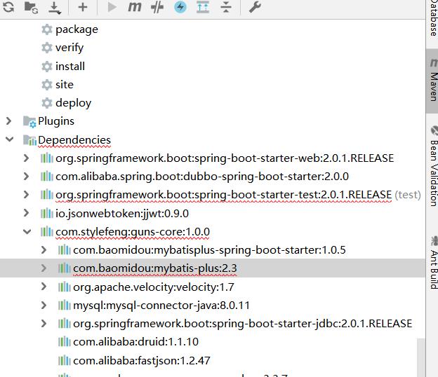The width and height of the screenshot is (438, 377).
Task: Select the site lifecycle goal
Action: 65,85
